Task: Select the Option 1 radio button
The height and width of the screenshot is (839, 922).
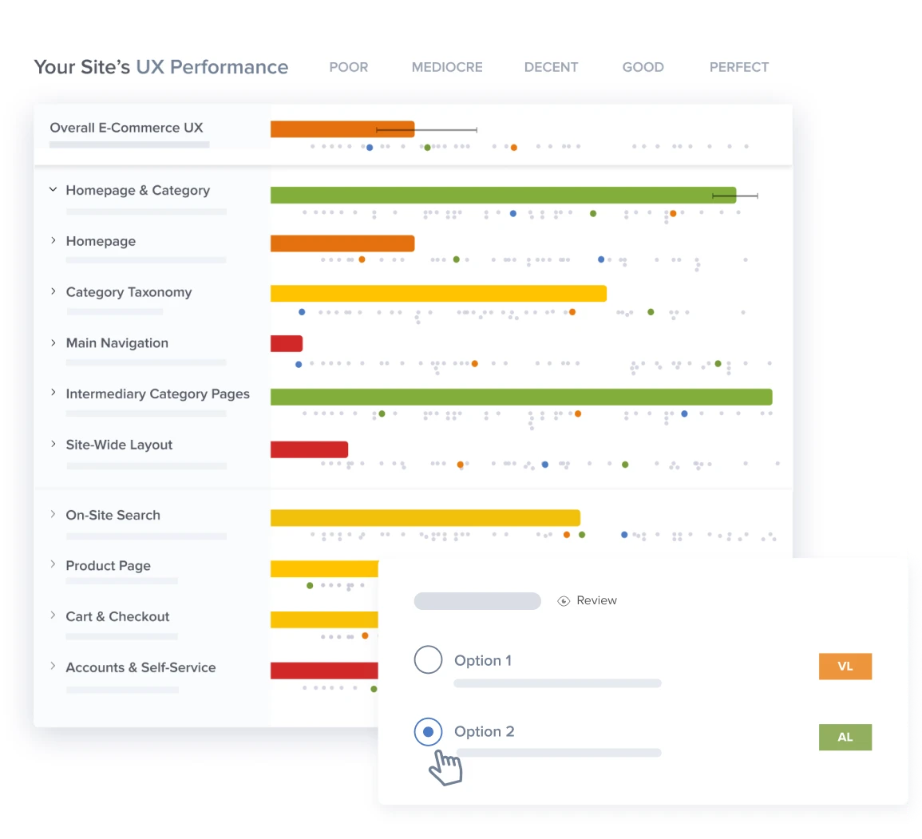Action: [x=428, y=659]
